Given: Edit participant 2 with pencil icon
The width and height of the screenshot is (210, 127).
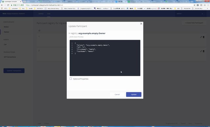Looking at the screenshot, I should tap(201, 51).
